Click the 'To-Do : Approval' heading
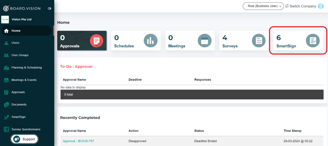The image size is (328, 146). pyautogui.click(x=76, y=66)
